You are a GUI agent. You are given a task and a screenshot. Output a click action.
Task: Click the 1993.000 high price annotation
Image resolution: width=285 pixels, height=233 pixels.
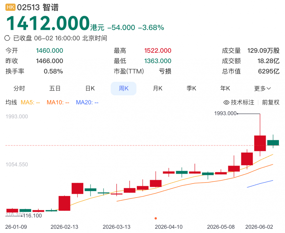point(225,113)
